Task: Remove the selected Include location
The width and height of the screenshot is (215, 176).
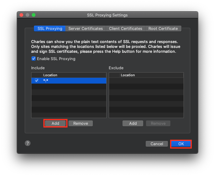Action: pos(81,124)
